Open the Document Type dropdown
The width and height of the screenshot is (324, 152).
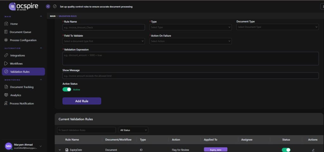point(277,27)
